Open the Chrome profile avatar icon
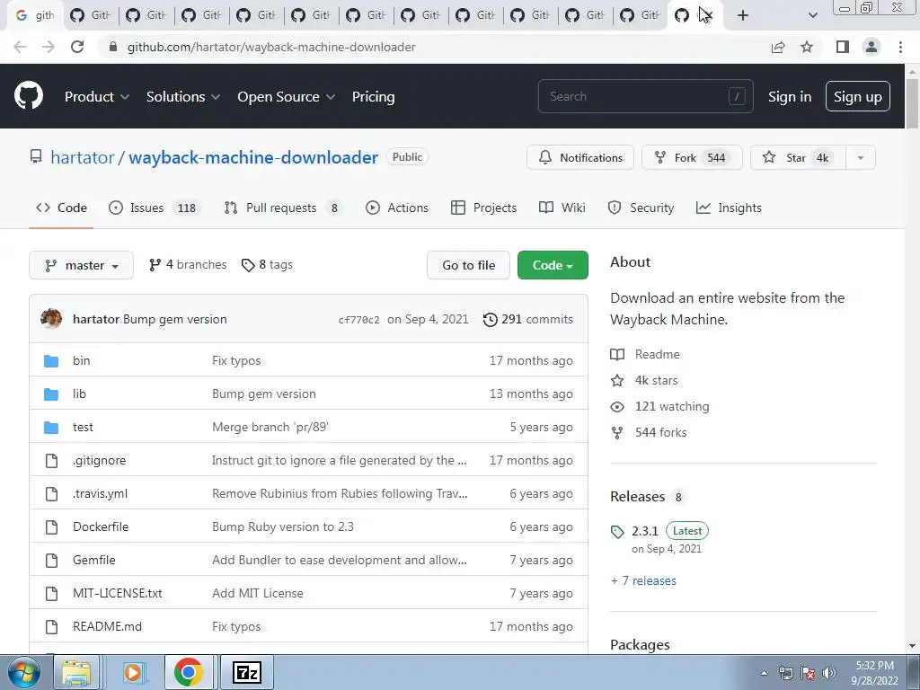The height and width of the screenshot is (690, 920). click(x=871, y=47)
